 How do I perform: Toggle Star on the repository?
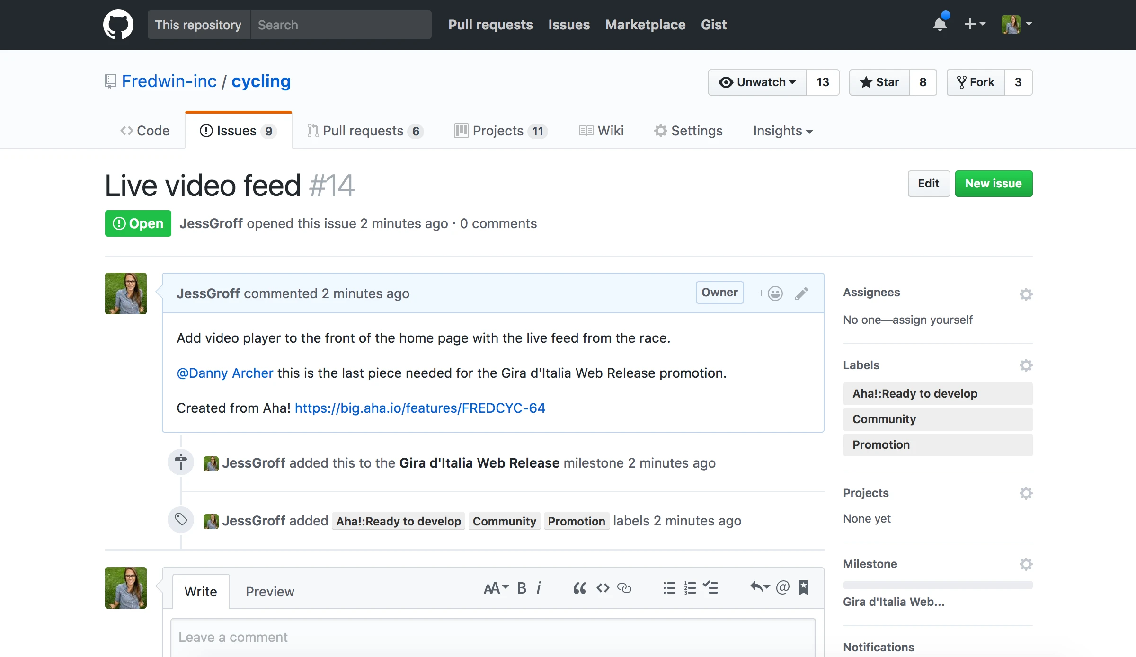point(879,82)
